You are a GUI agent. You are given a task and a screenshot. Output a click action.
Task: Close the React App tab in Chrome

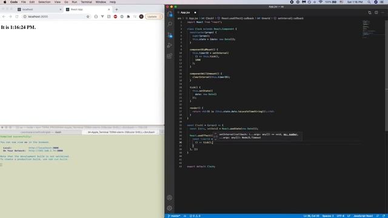(x=109, y=10)
